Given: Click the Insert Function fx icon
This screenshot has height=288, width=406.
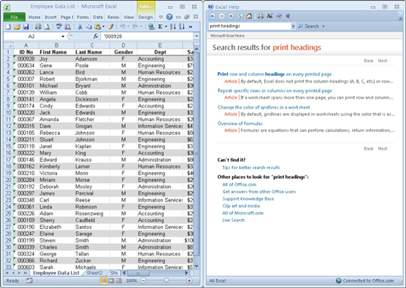Looking at the screenshot, I should 96,36.
